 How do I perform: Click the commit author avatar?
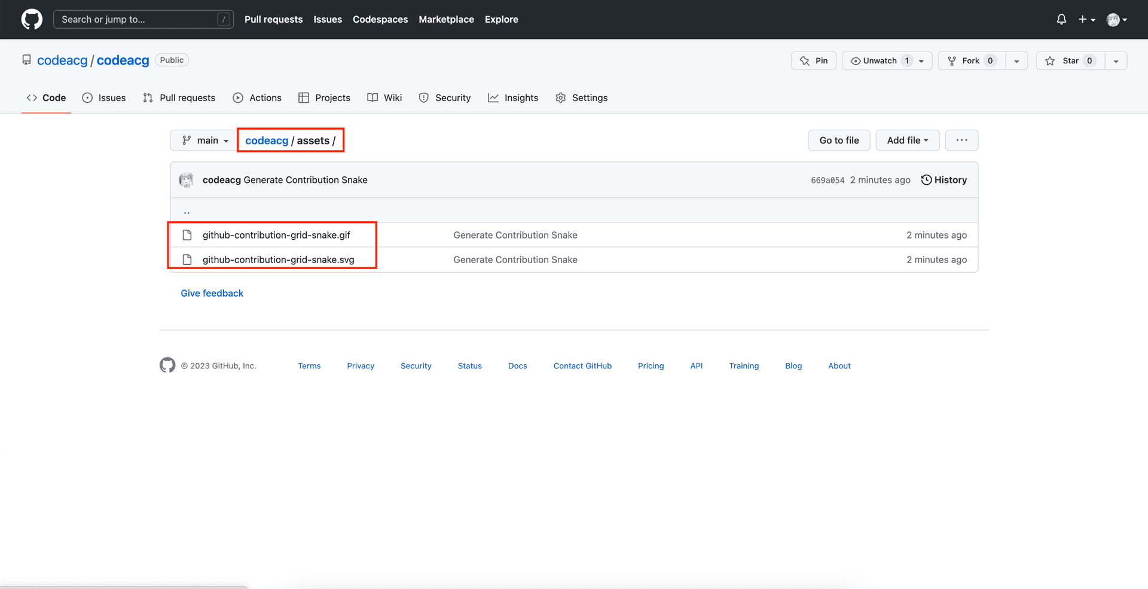(x=187, y=180)
